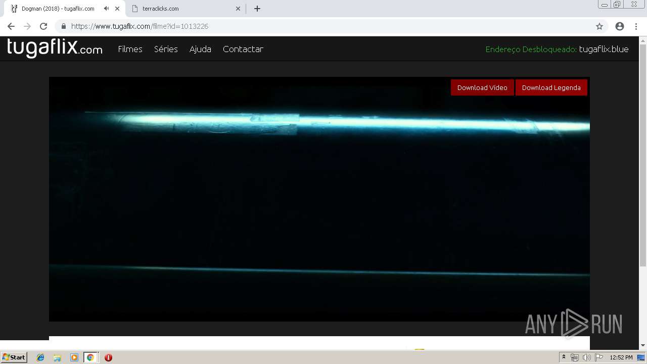Reload the current page
This screenshot has height=364, width=647.
tap(43, 26)
